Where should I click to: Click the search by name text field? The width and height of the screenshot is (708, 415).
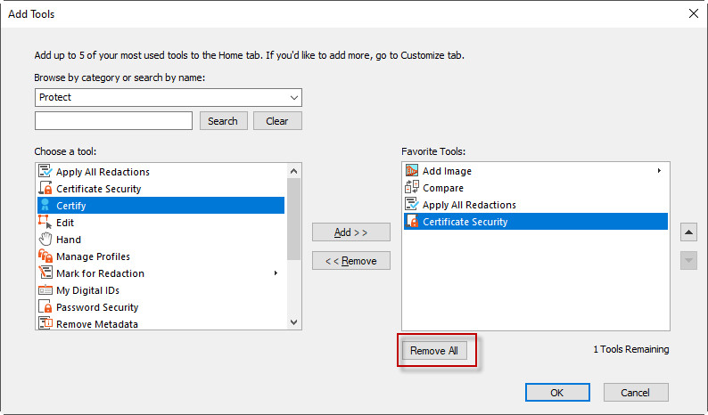[x=113, y=121]
